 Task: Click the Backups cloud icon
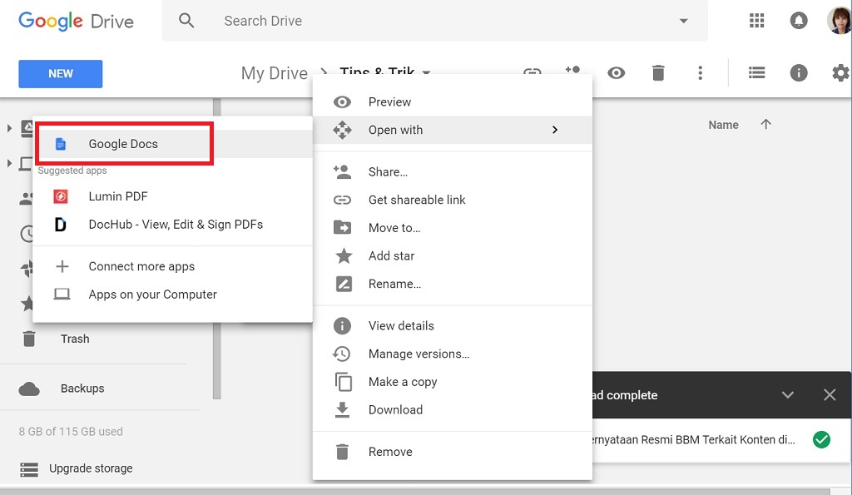click(x=29, y=389)
